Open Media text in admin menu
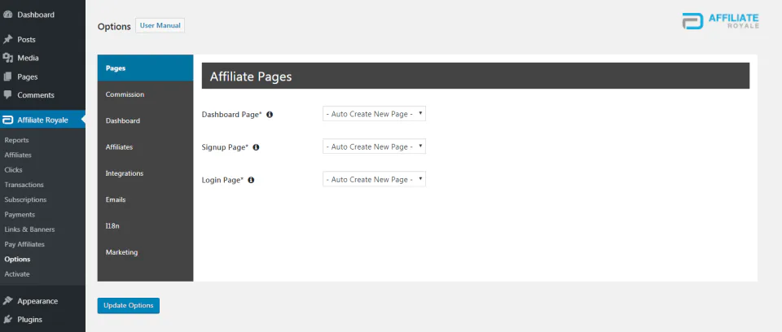782x332 pixels. point(28,58)
